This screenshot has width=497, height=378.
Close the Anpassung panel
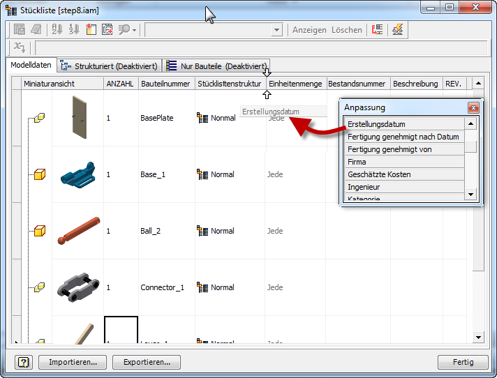(473, 108)
